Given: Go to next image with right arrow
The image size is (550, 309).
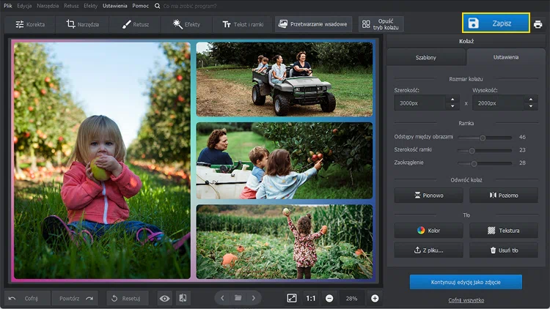Looking at the screenshot, I should 254,298.
